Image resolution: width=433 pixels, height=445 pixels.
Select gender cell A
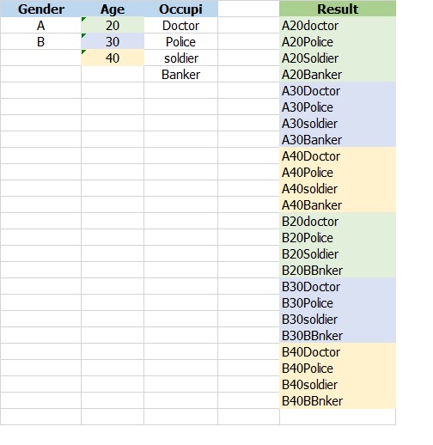tap(40, 25)
